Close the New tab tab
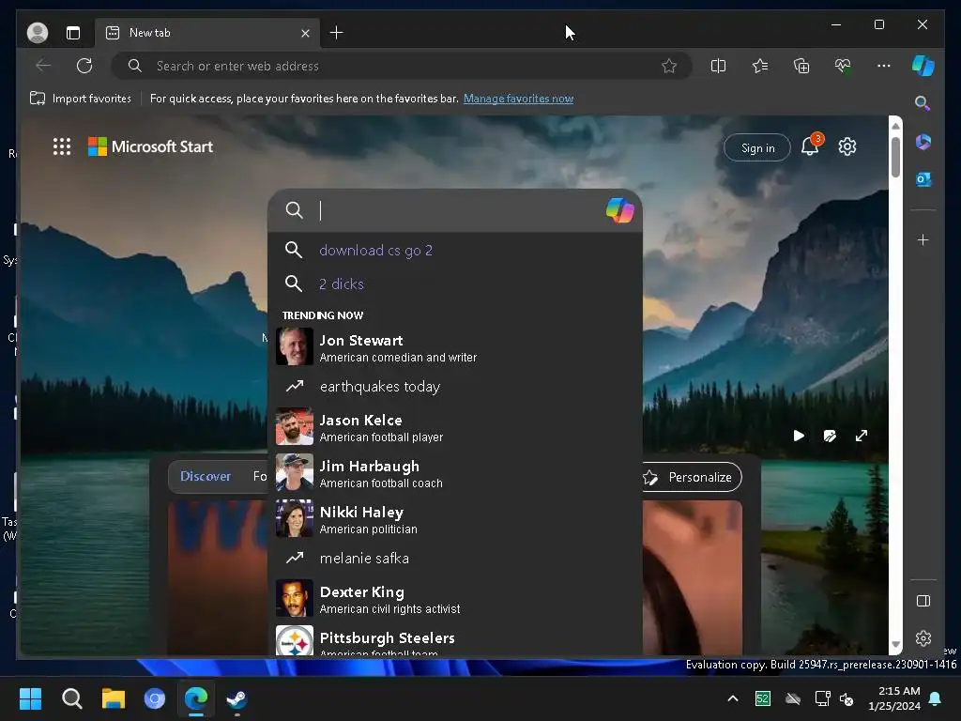Image resolution: width=961 pixels, height=721 pixels. coord(305,33)
